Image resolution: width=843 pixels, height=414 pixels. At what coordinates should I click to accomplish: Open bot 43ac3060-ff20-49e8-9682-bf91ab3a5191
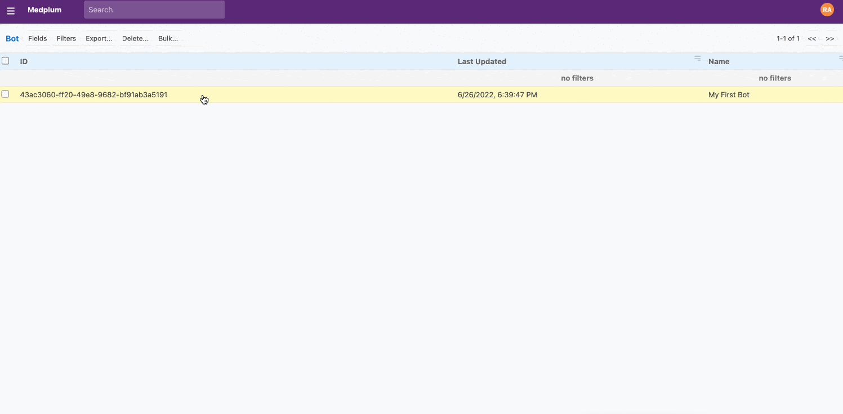pos(93,94)
